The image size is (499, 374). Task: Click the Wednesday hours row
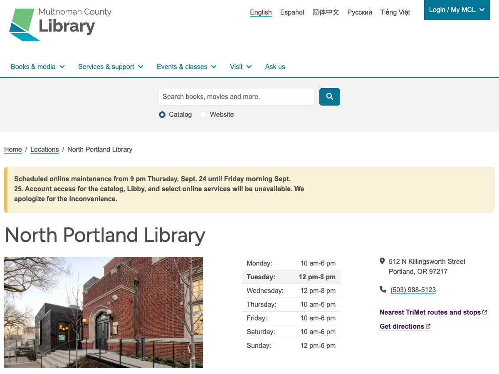291,290
